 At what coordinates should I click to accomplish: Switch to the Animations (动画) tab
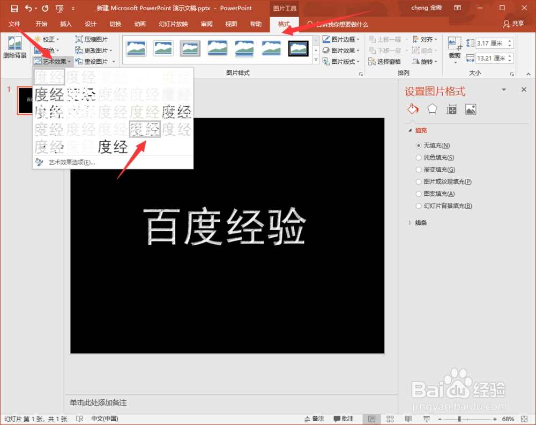(140, 24)
